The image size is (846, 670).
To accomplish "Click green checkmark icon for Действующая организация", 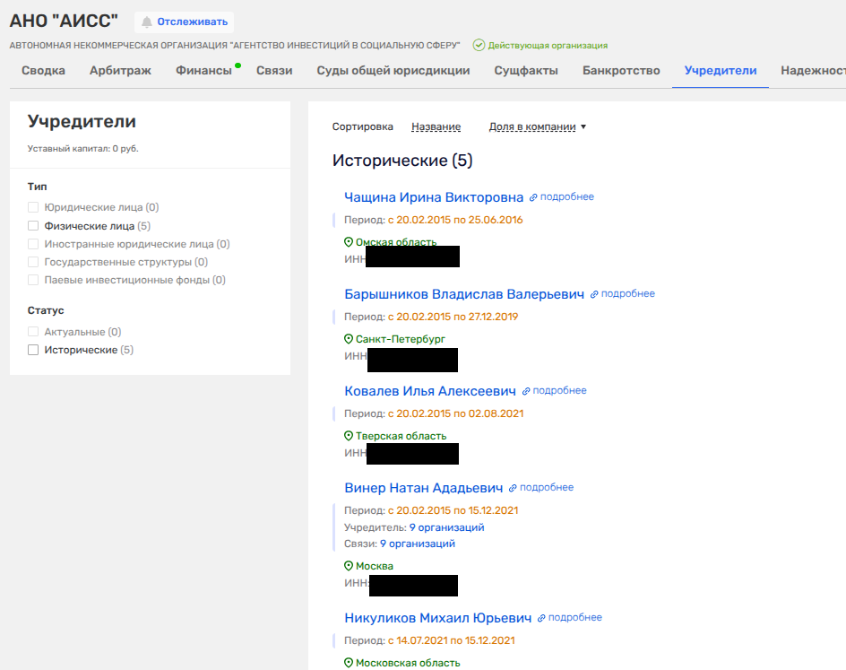I will click(x=479, y=45).
